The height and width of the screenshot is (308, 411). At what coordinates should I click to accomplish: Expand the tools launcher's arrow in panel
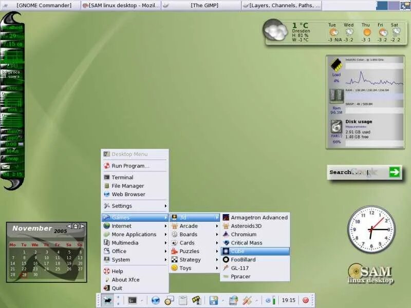[x=256, y=300]
